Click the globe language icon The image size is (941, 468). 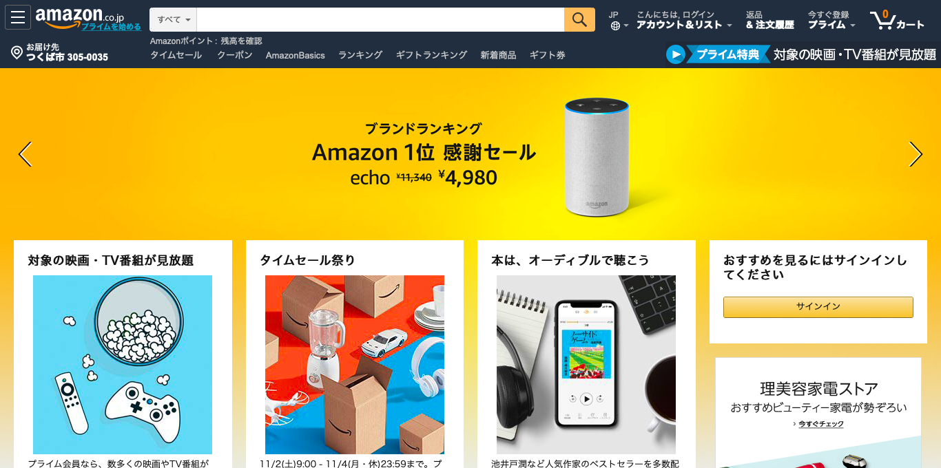(615, 26)
